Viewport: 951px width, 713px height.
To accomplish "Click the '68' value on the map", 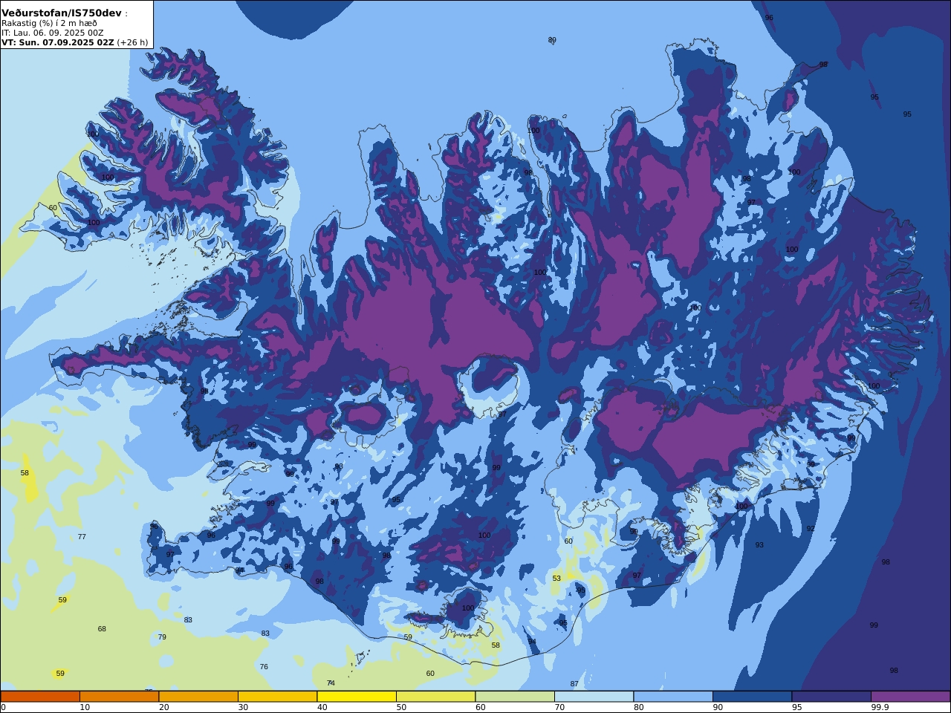I will click(102, 629).
